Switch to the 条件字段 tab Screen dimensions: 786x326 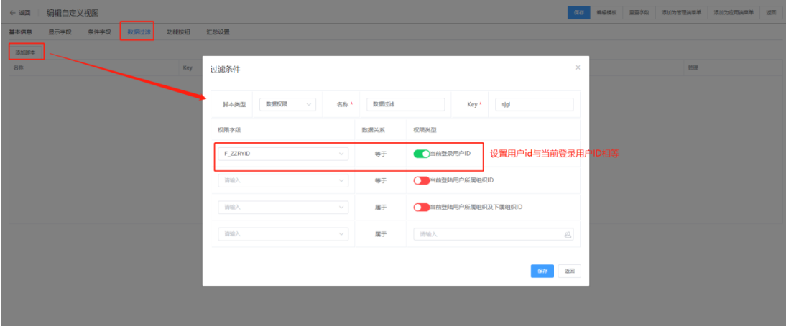(x=99, y=32)
